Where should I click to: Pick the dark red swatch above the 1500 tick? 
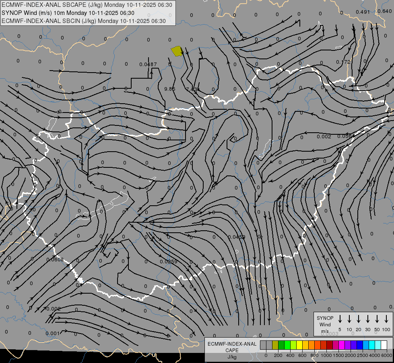(330, 345)
